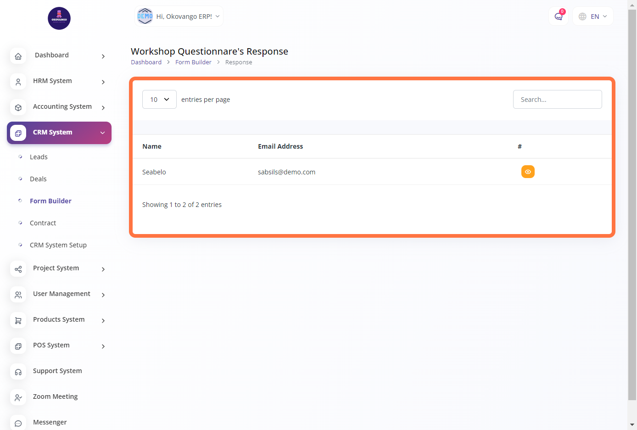637x430 pixels.
Task: Click the Form Builder breadcrumb link
Action: tap(193, 62)
